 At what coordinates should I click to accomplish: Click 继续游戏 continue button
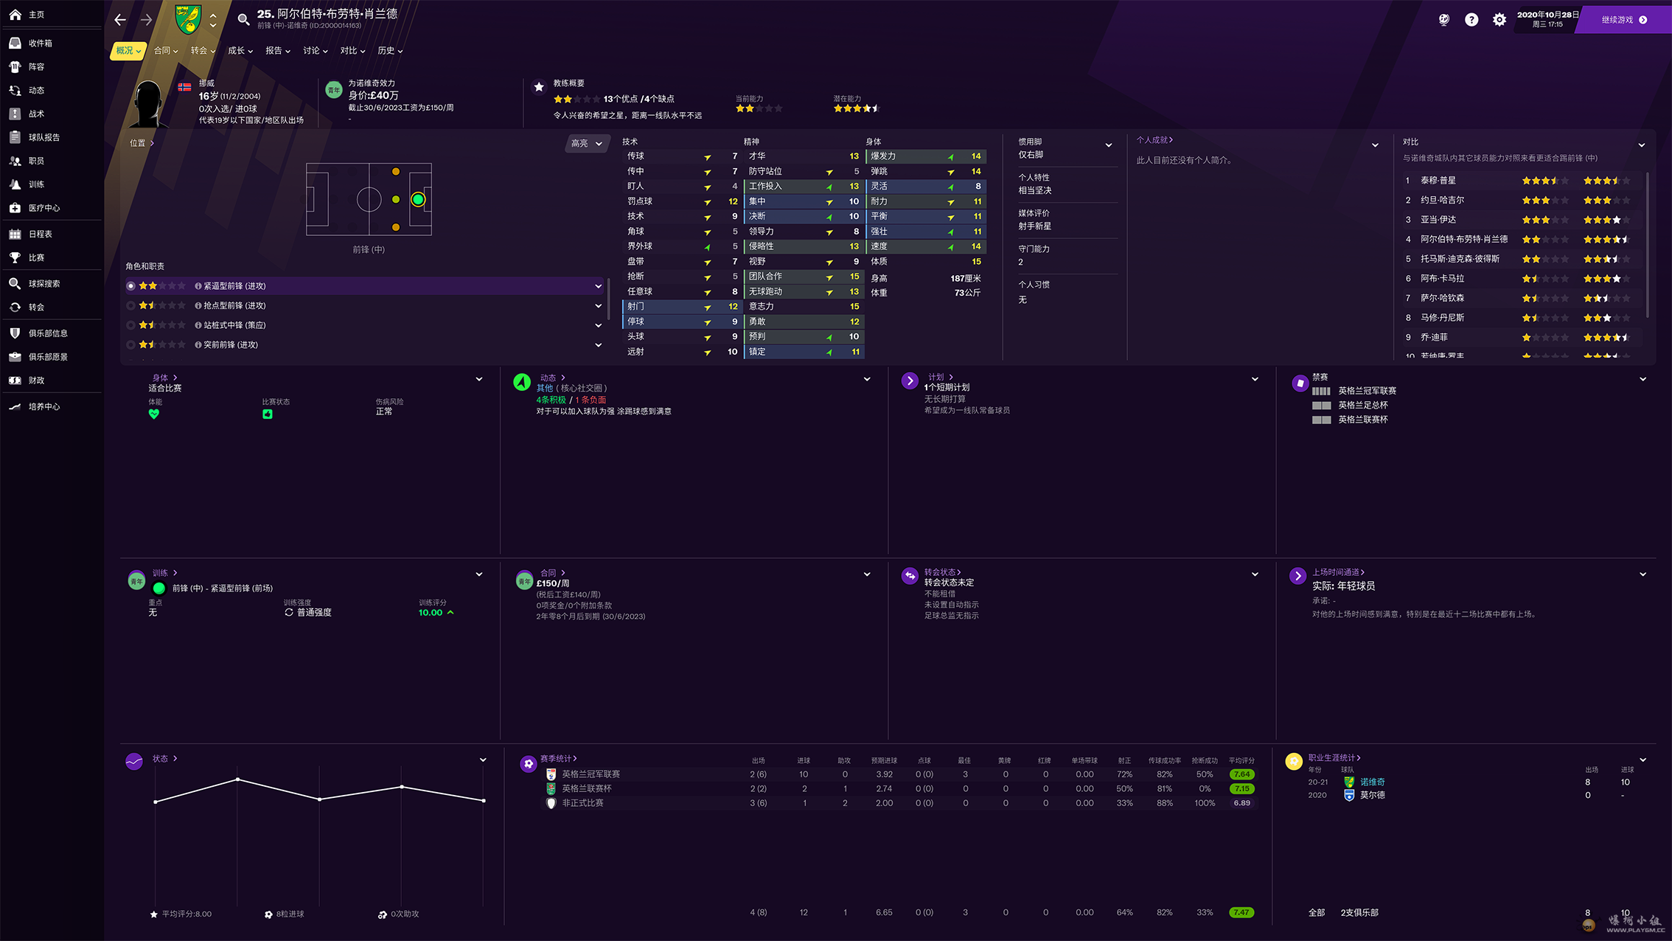[x=1625, y=20]
